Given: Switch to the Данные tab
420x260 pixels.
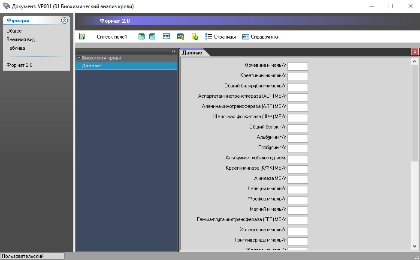Looking at the screenshot, I should pos(192,53).
